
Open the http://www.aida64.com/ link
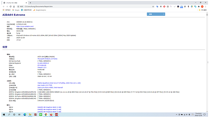tap(25, 26)
